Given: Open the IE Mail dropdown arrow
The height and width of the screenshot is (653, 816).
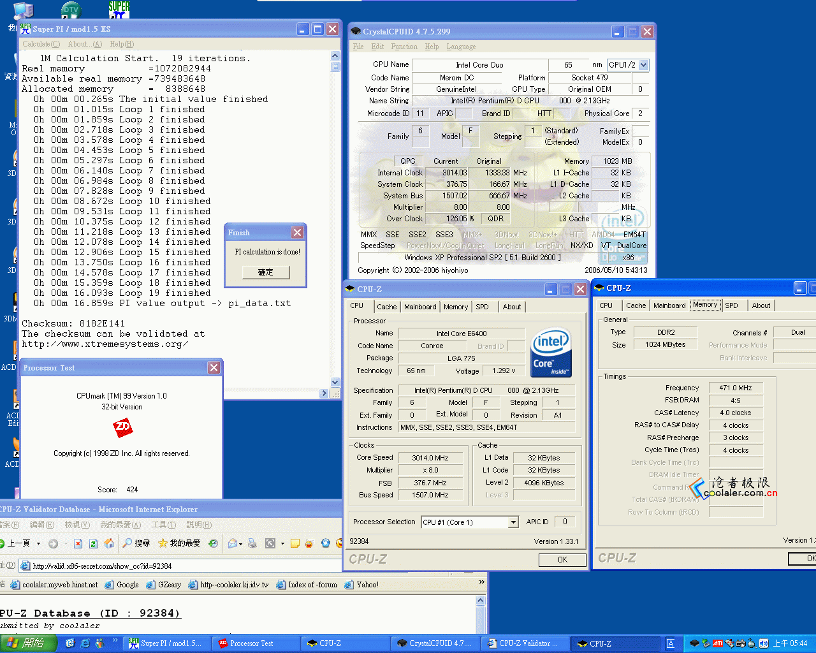Looking at the screenshot, I should click(x=241, y=544).
